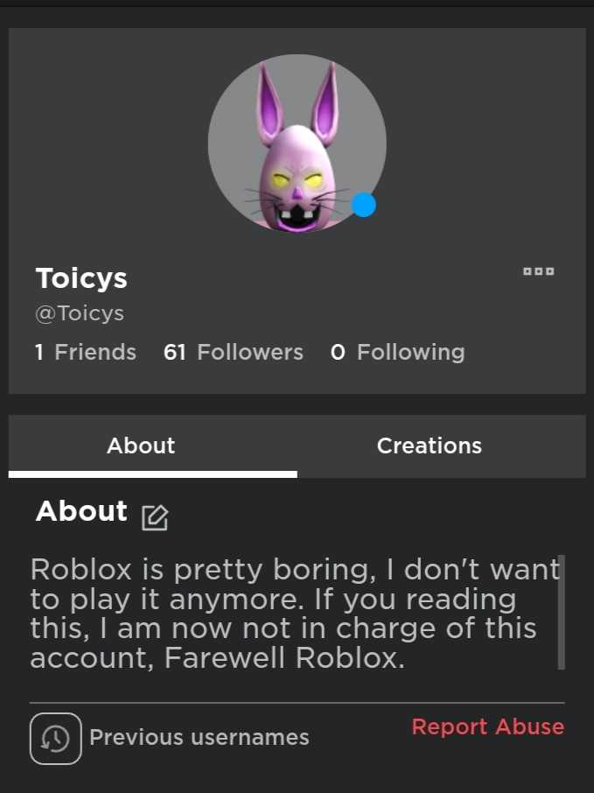This screenshot has height=793, width=594.
Task: Switch to the Creations tab
Action: (429, 446)
